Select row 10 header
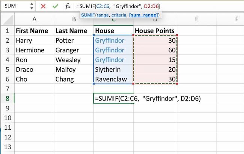244x154 pixels. [6, 117]
